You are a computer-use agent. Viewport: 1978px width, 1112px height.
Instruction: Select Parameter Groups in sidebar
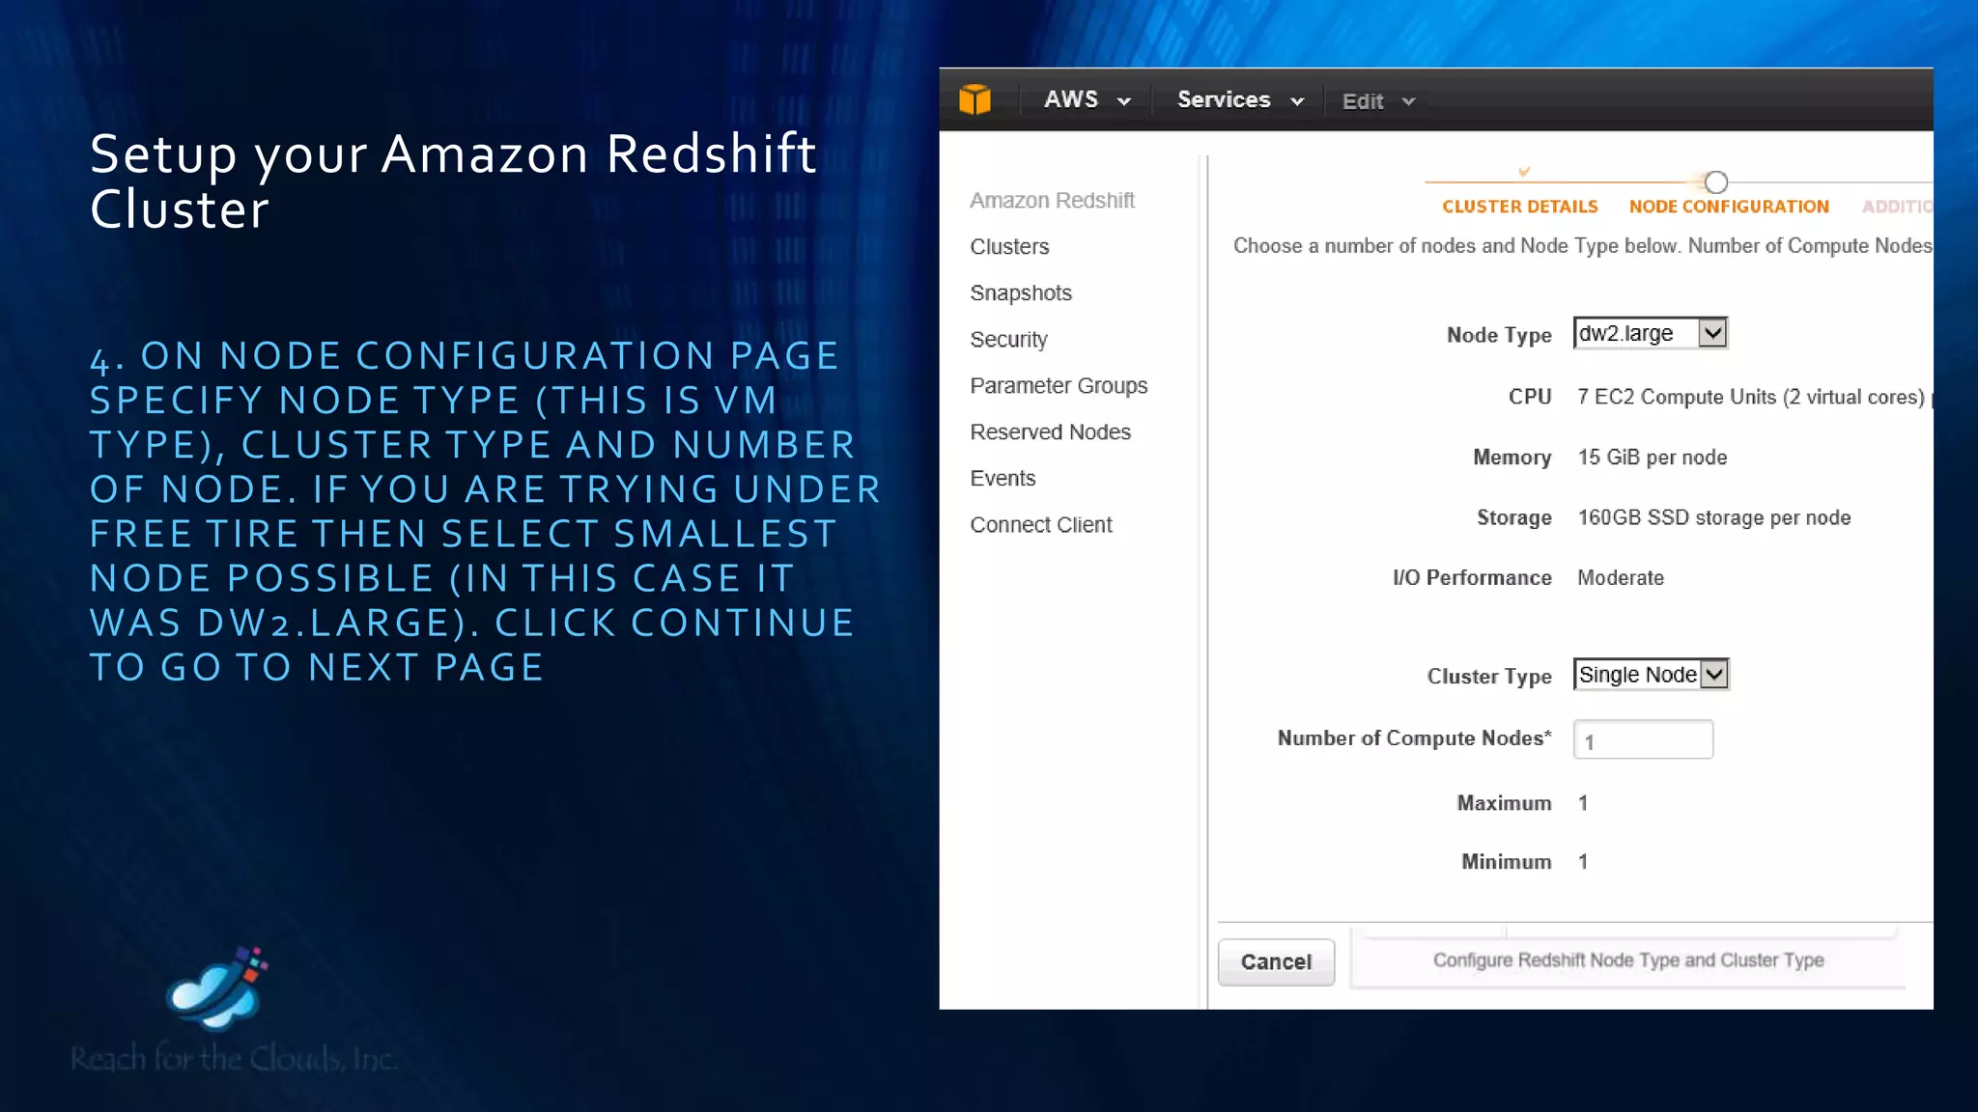(x=1059, y=385)
